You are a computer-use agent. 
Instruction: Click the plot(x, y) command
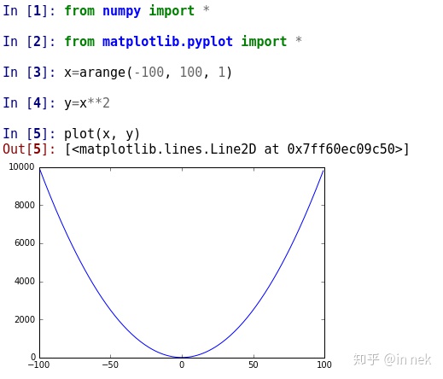tap(102, 134)
